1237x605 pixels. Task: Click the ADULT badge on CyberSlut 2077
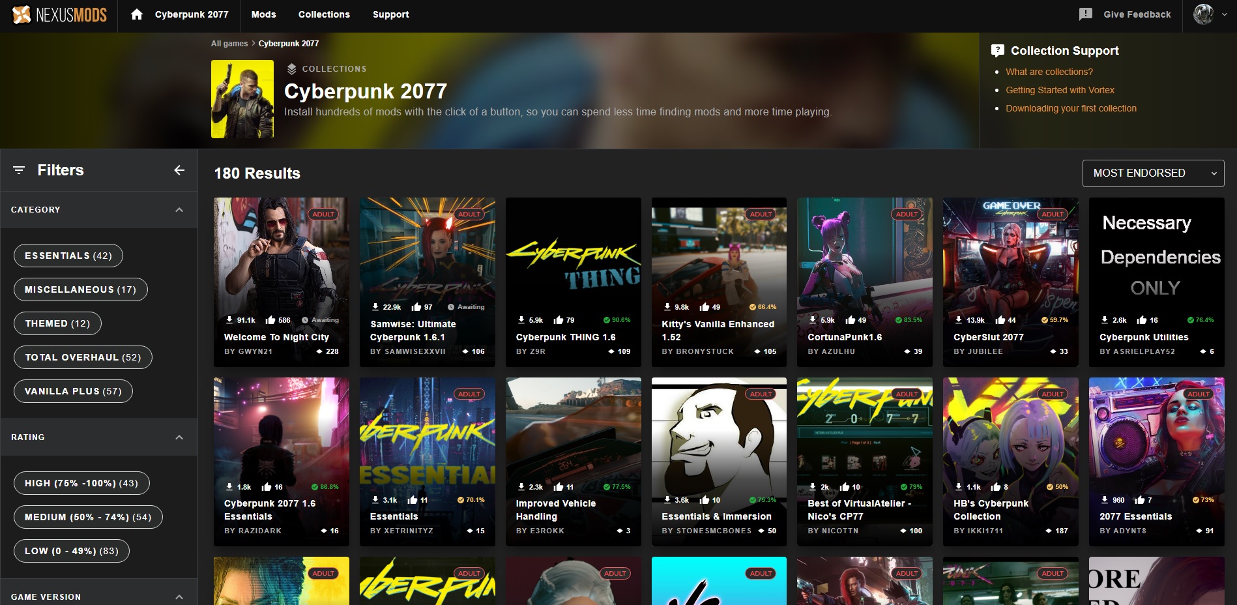pos(1053,214)
